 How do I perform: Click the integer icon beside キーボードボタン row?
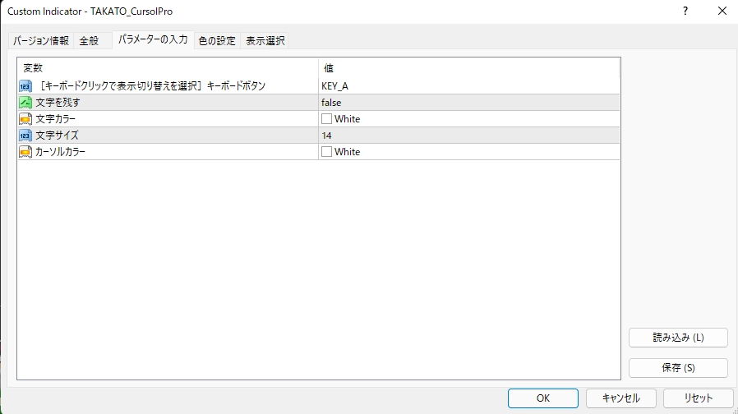[25, 85]
